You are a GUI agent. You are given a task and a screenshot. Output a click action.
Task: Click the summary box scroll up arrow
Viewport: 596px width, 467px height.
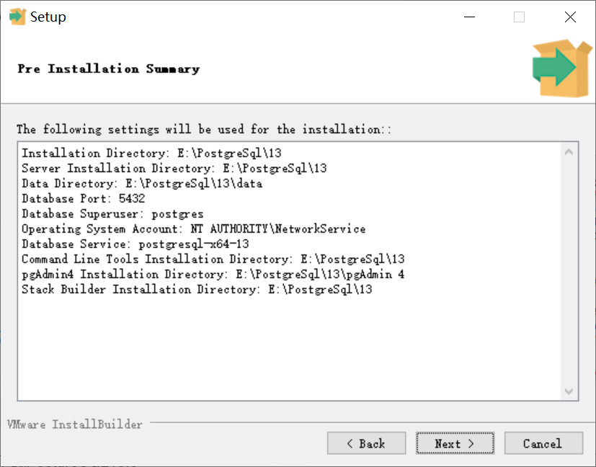569,152
